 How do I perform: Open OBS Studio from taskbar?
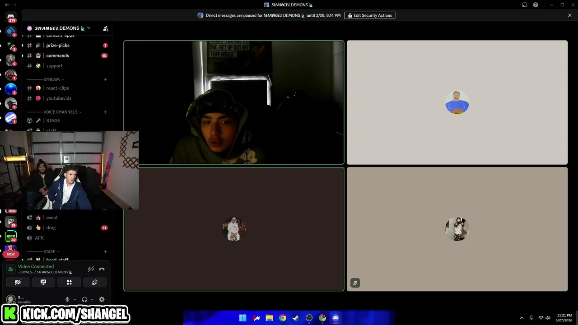[309, 318]
